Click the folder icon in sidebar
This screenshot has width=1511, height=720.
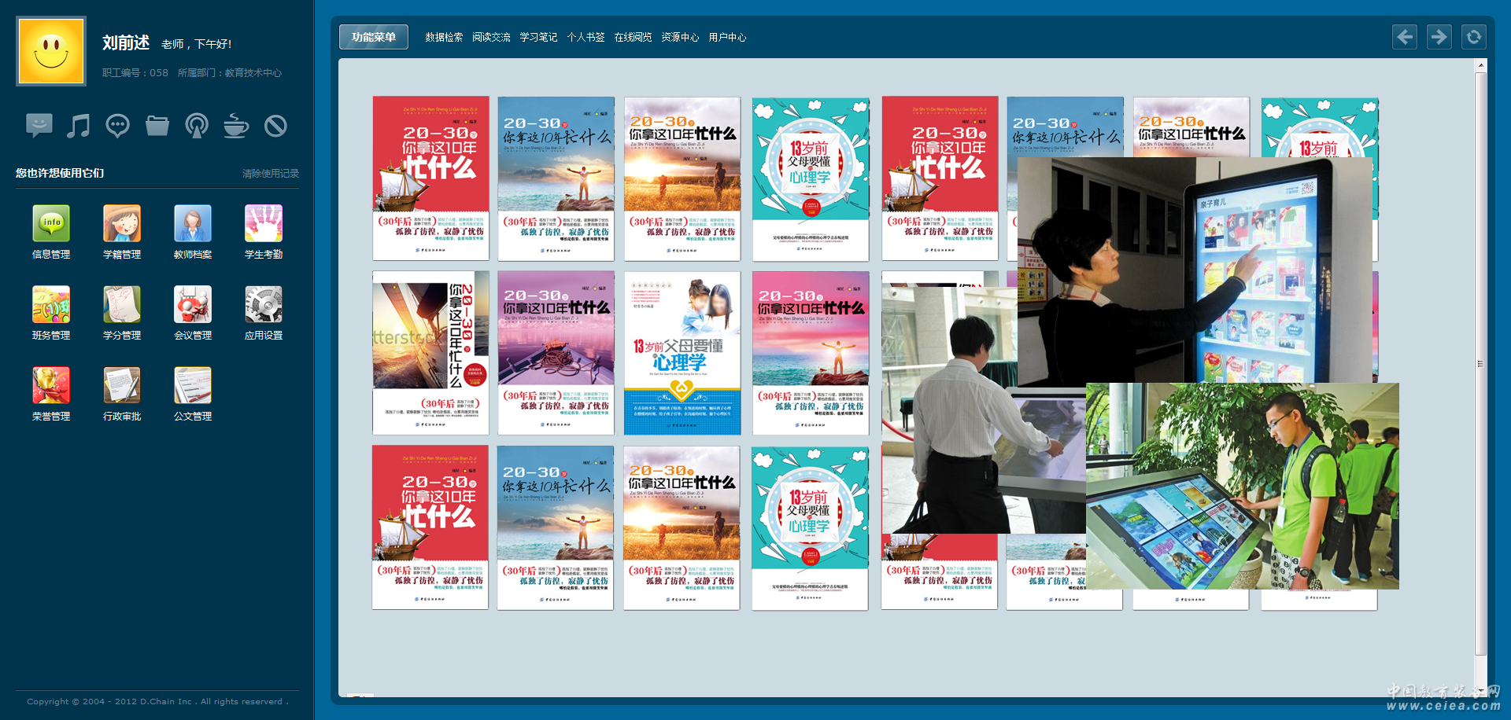[157, 126]
